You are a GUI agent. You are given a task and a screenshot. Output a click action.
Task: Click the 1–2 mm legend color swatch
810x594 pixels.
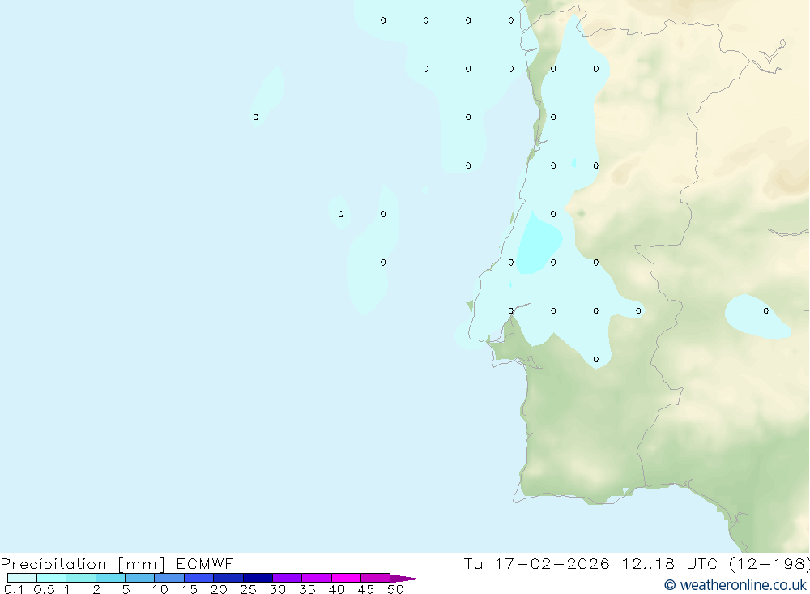[x=81, y=578]
